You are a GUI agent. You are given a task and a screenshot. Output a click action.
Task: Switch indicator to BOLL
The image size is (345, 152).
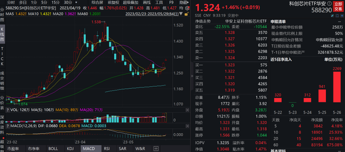click(53, 149)
